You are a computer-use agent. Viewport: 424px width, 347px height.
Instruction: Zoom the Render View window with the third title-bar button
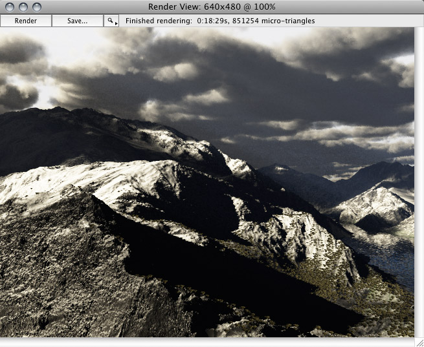click(37, 7)
